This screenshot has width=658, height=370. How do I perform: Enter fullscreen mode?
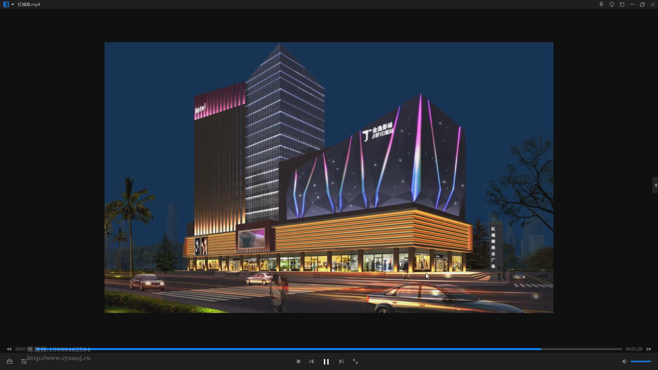355,361
